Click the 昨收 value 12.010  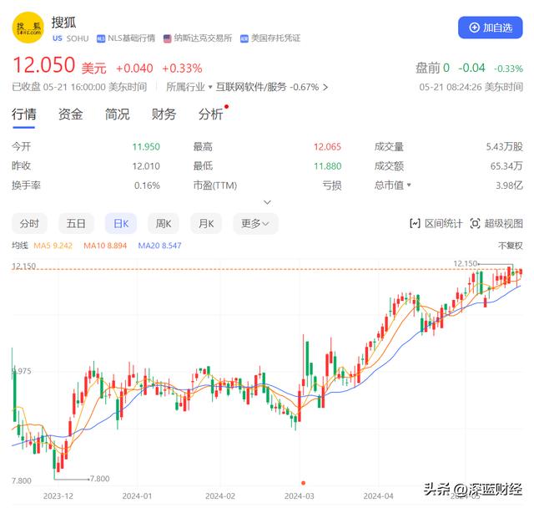(146, 166)
